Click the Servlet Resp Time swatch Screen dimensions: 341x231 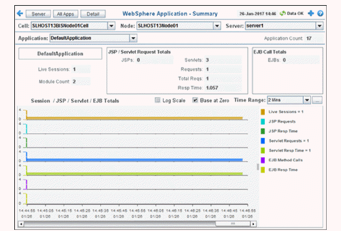coord(262,150)
